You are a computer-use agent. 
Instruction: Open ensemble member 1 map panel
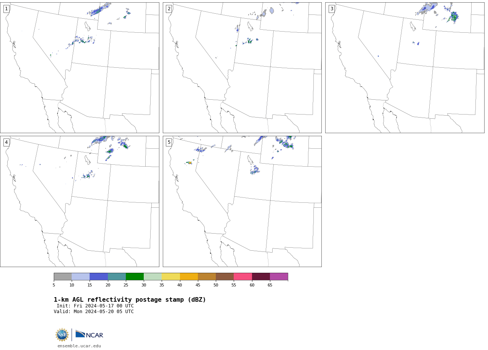coord(79,68)
